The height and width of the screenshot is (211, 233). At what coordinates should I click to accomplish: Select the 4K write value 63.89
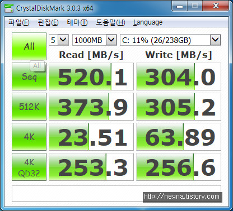click(179, 137)
